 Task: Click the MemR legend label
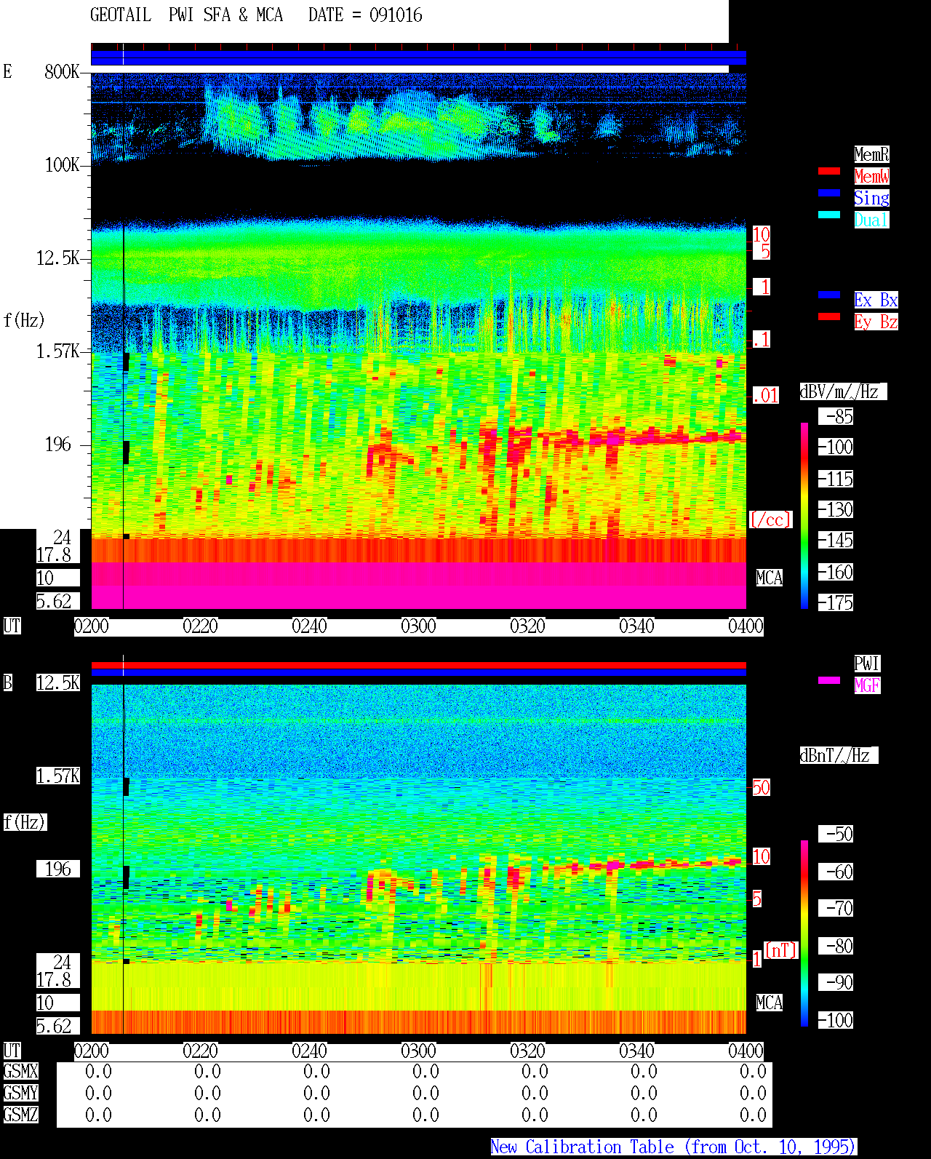[x=871, y=154]
